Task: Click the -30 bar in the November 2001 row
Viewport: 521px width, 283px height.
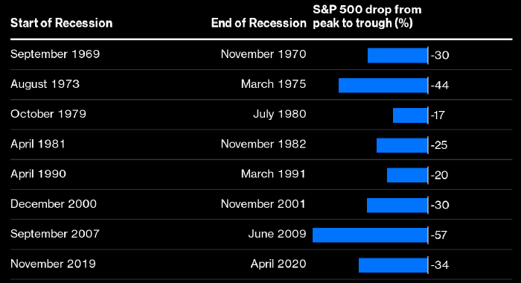Action: (397, 206)
